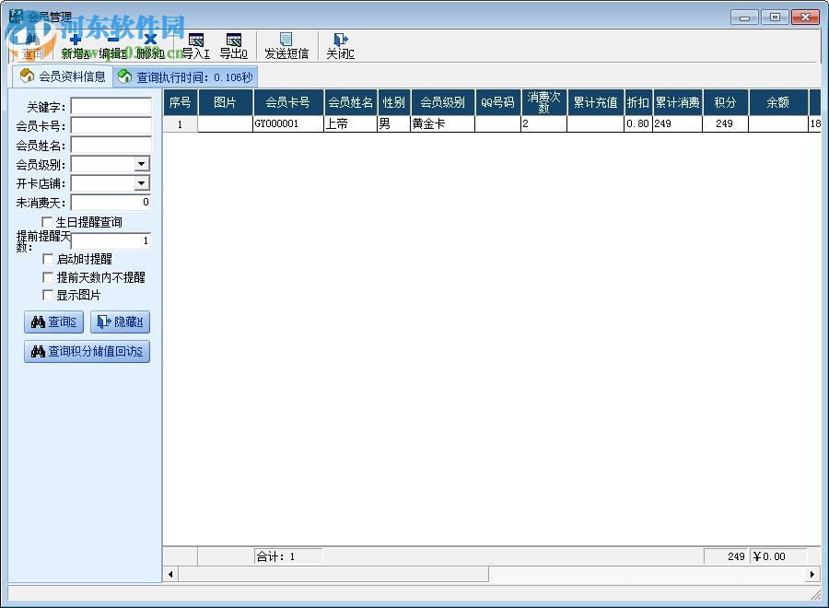This screenshot has width=829, height=608.
Task: Click the 消费次数 column header
Action: click(544, 102)
